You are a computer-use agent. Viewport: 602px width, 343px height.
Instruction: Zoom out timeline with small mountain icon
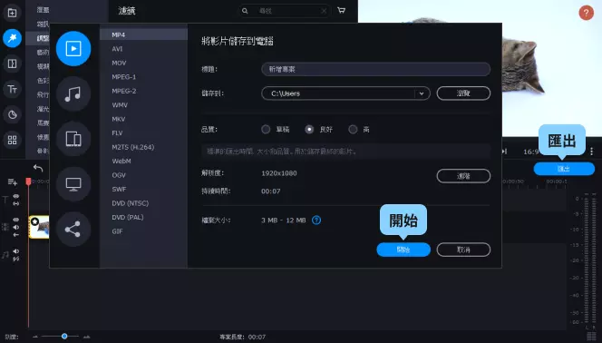click(x=35, y=337)
